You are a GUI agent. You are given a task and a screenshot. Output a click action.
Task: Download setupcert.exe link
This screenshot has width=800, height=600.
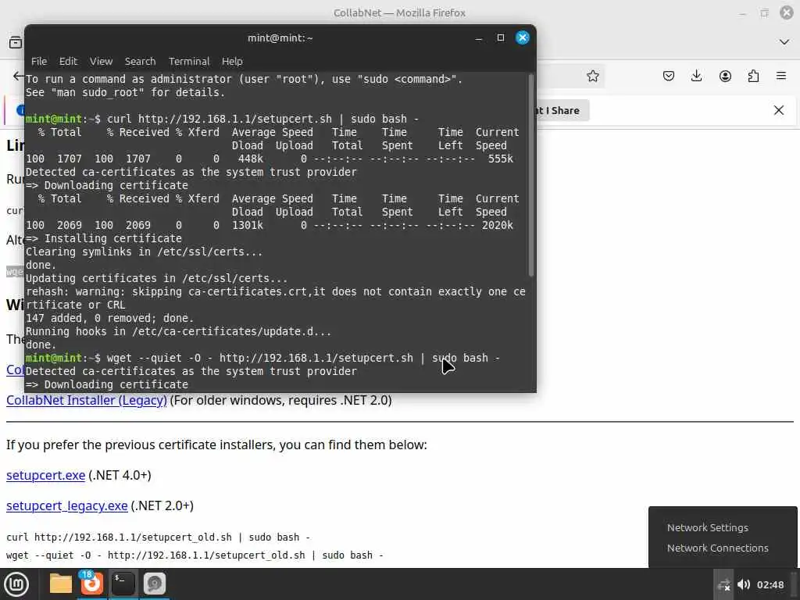click(x=45, y=475)
